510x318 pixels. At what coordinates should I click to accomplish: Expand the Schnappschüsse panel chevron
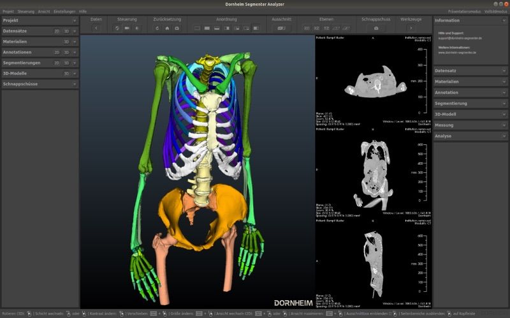pos(75,84)
